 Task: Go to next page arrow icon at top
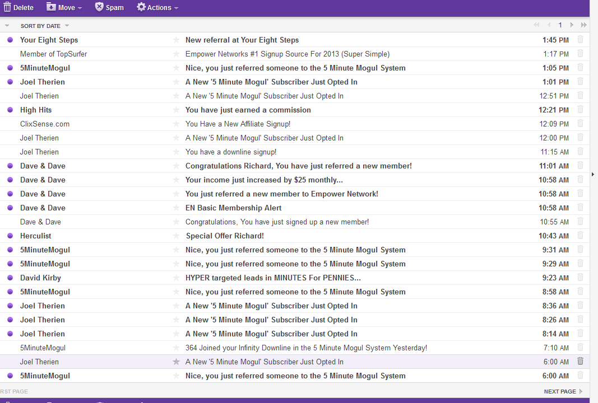click(571, 25)
